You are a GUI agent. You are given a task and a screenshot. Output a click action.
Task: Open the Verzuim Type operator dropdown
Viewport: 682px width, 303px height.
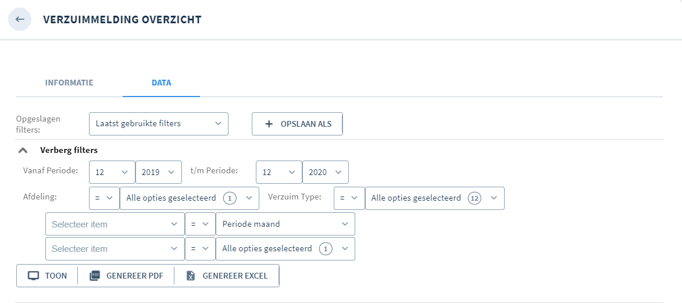(349, 198)
